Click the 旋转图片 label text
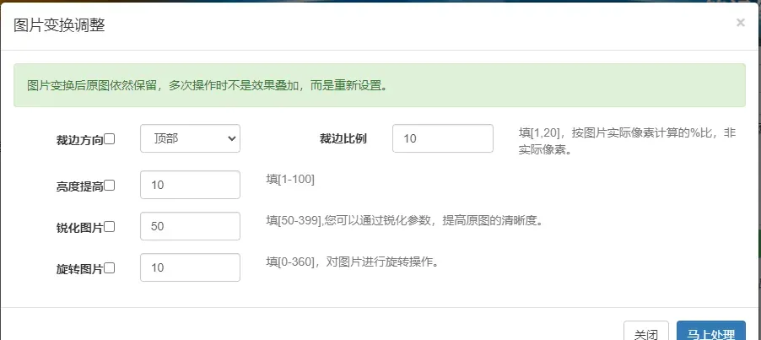The height and width of the screenshot is (340, 761). coord(79,269)
